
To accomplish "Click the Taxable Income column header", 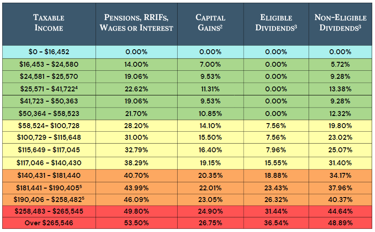I will pyautogui.click(x=49, y=23).
